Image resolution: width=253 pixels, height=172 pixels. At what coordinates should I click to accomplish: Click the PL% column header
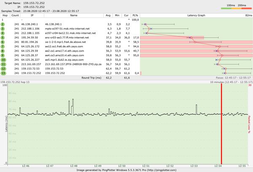[x=136, y=15]
